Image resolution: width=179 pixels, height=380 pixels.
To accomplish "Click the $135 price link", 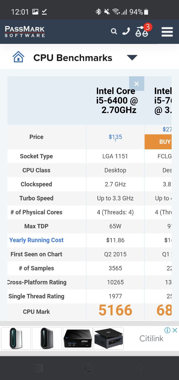I will click(115, 137).
